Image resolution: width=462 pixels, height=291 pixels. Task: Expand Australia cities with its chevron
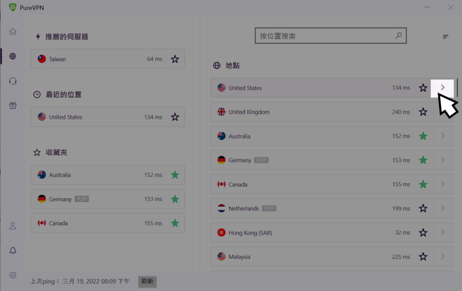443,136
